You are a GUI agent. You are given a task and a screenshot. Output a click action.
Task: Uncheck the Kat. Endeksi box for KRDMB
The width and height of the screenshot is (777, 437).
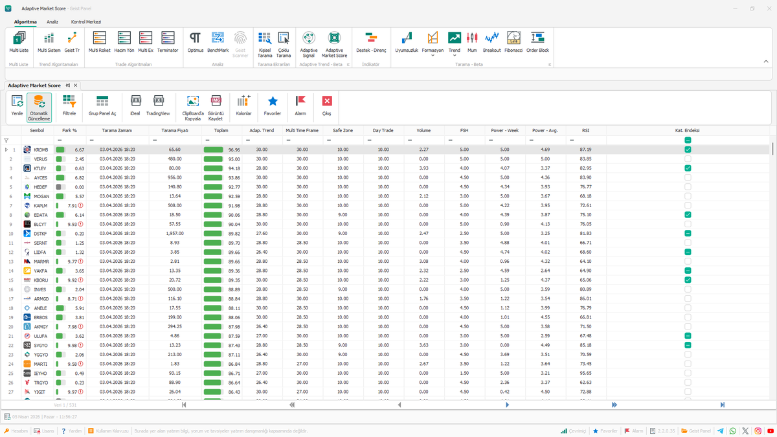point(688,150)
